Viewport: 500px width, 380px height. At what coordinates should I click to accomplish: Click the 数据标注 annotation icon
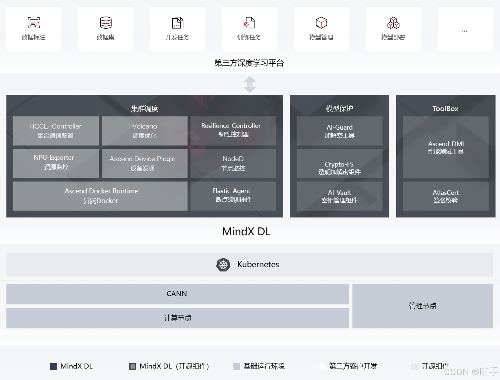point(34,23)
